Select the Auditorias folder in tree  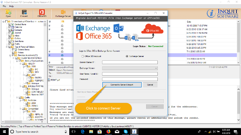pos(32,100)
